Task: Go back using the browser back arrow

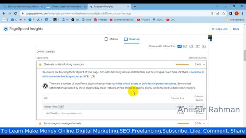Action: (4, 13)
